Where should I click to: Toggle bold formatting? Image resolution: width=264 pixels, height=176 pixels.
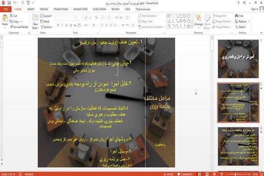(x=58, y=25)
